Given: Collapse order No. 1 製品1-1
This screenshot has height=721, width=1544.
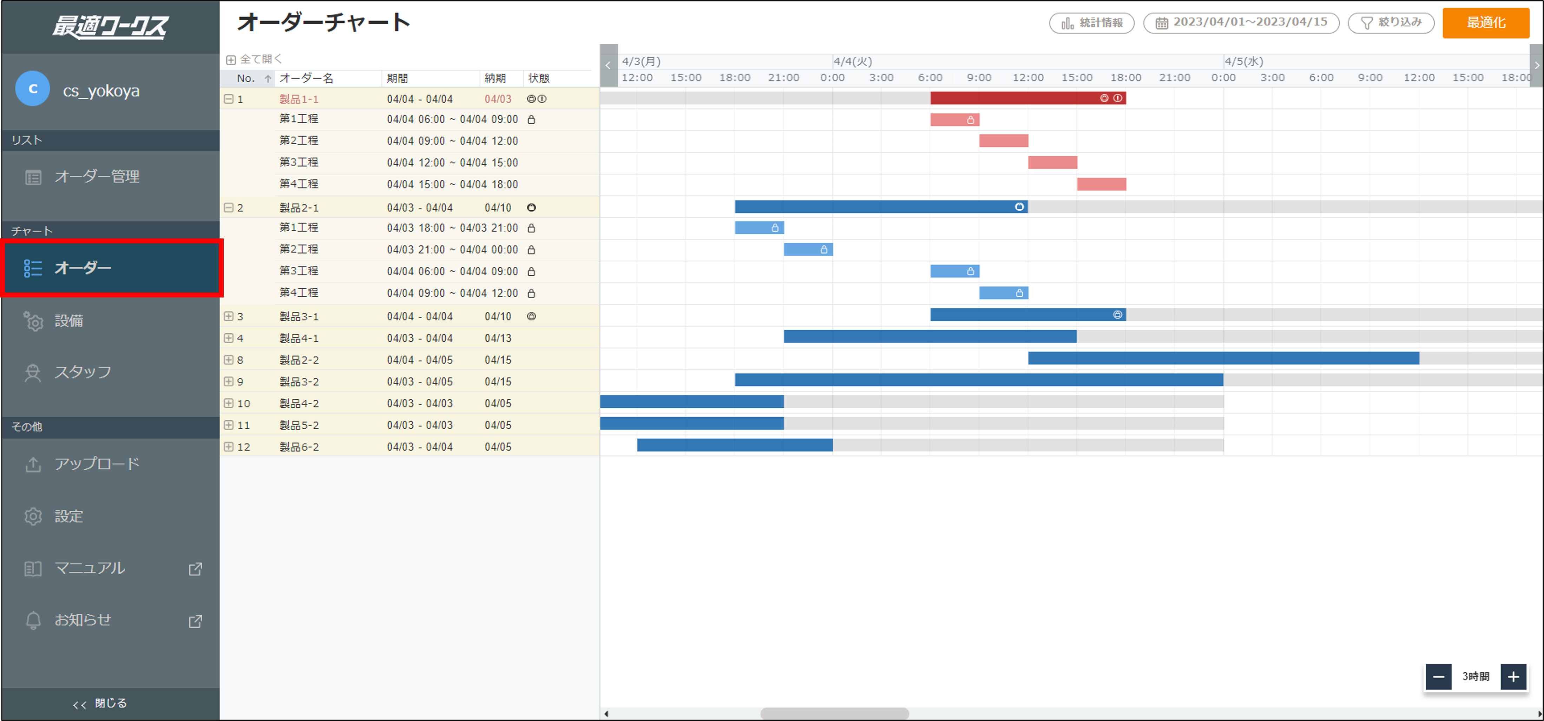Looking at the screenshot, I should [228, 99].
